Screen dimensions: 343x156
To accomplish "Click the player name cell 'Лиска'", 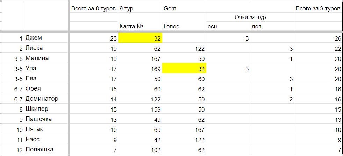I will 47,48.
